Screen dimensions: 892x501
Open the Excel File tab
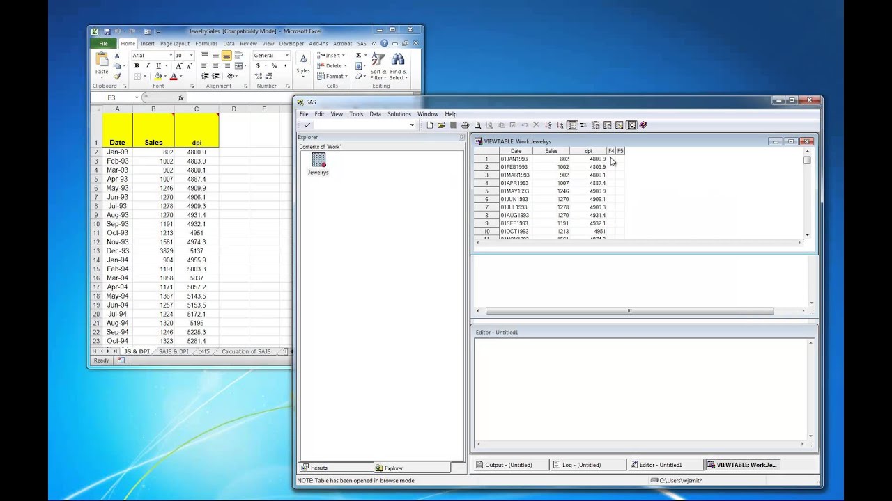coord(103,43)
